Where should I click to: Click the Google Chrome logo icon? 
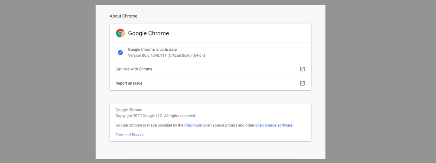(120, 33)
